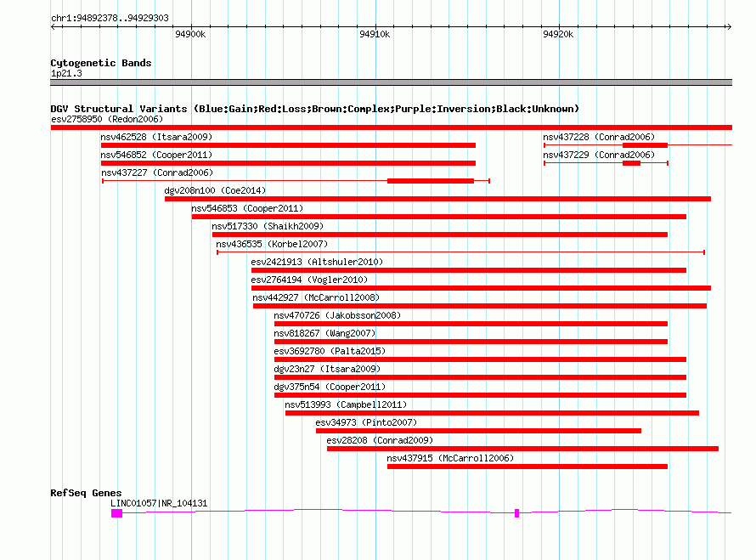Select the esv3692780 (Palta2015) label
The height and width of the screenshot is (560, 756).
point(330,351)
